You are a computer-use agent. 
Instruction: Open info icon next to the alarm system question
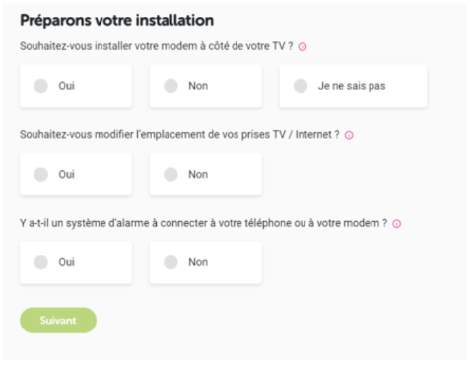(x=397, y=224)
